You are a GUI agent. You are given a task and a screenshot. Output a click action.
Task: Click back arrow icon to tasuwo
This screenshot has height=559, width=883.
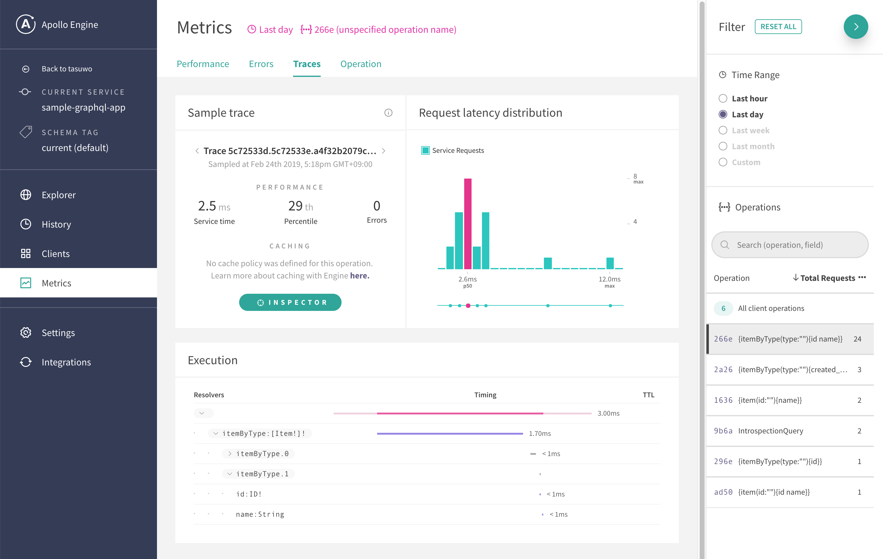26,69
